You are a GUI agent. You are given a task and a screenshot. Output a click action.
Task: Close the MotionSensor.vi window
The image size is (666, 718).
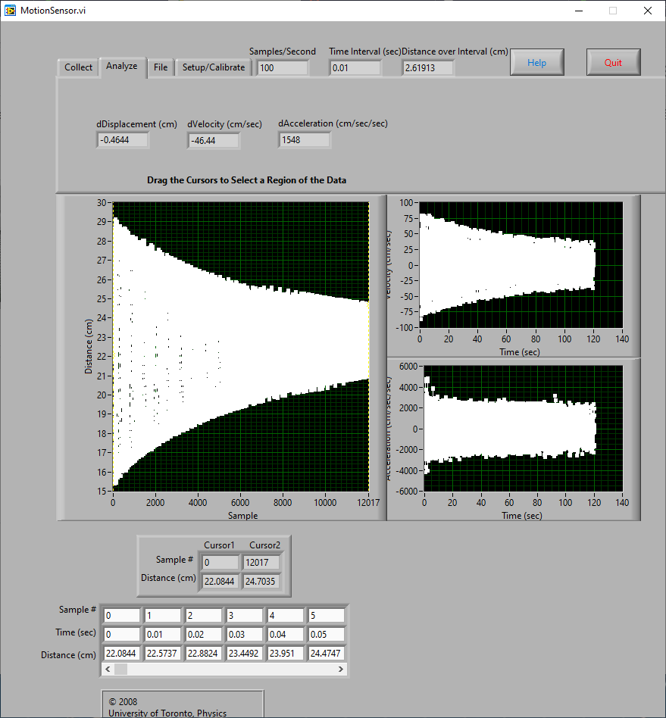coord(648,11)
